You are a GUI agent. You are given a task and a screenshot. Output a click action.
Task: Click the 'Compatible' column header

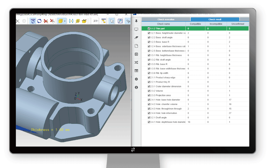pyautogui.click(x=195, y=24)
